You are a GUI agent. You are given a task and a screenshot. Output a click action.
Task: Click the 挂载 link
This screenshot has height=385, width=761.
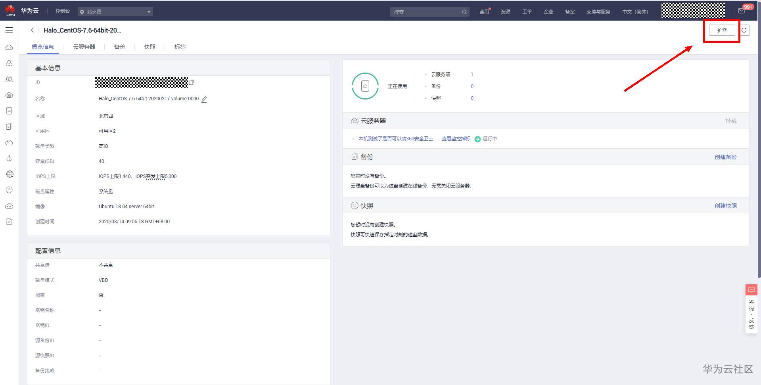pyautogui.click(x=731, y=121)
